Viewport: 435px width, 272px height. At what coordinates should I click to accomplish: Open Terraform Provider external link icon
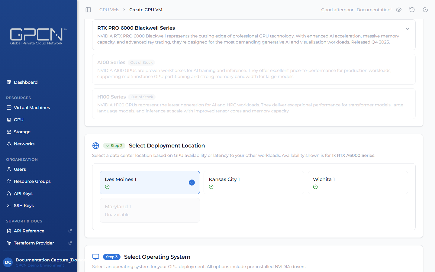click(70, 243)
